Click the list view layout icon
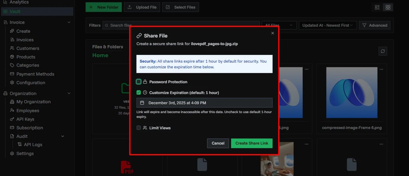This screenshot has height=176, width=409. point(377,7)
